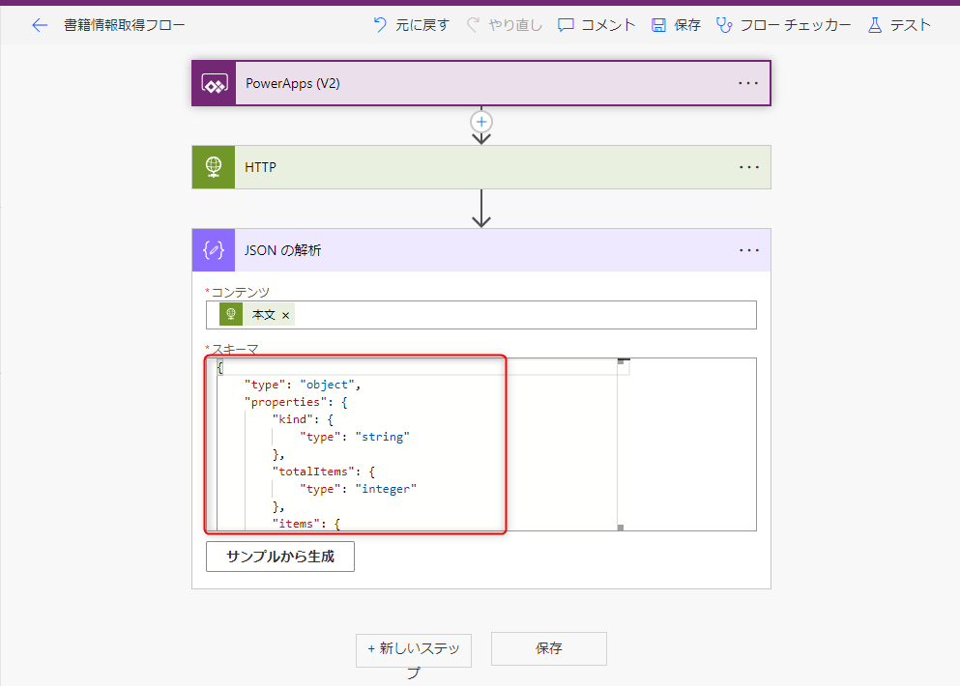Click the 書籍情報取得フロー flow title

click(125, 25)
